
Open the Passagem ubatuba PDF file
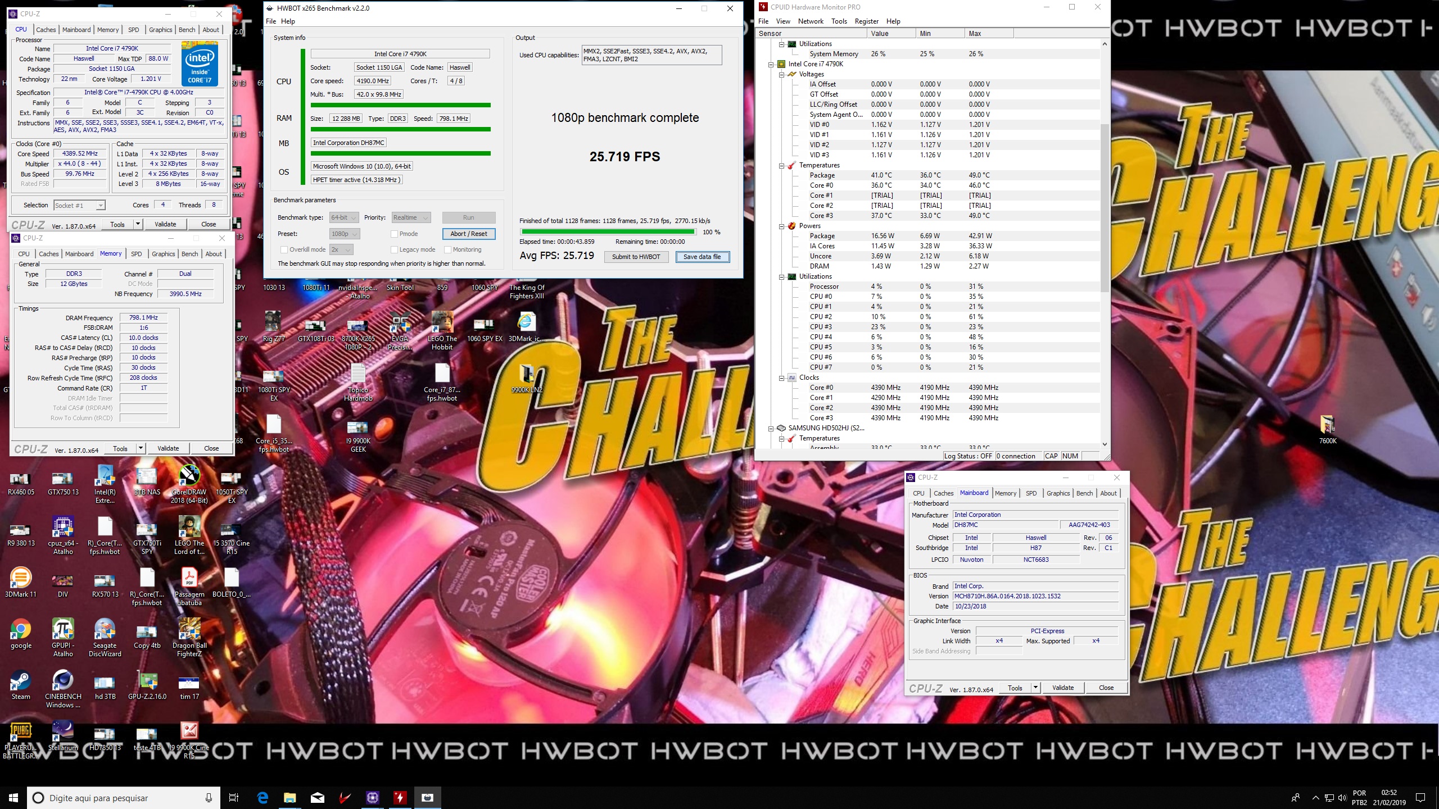click(189, 587)
